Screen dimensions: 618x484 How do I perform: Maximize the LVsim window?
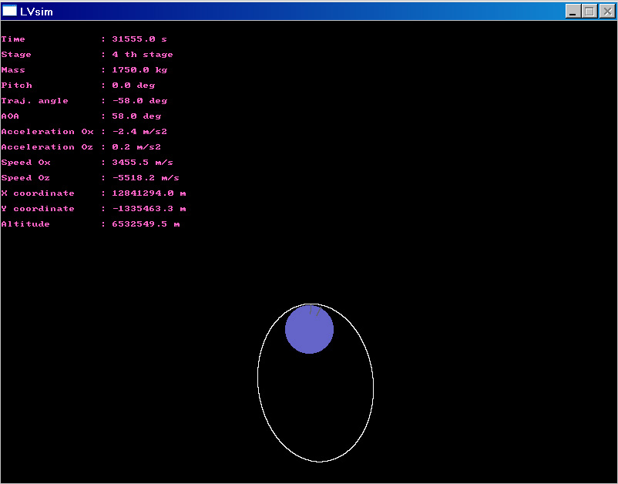[x=589, y=11]
